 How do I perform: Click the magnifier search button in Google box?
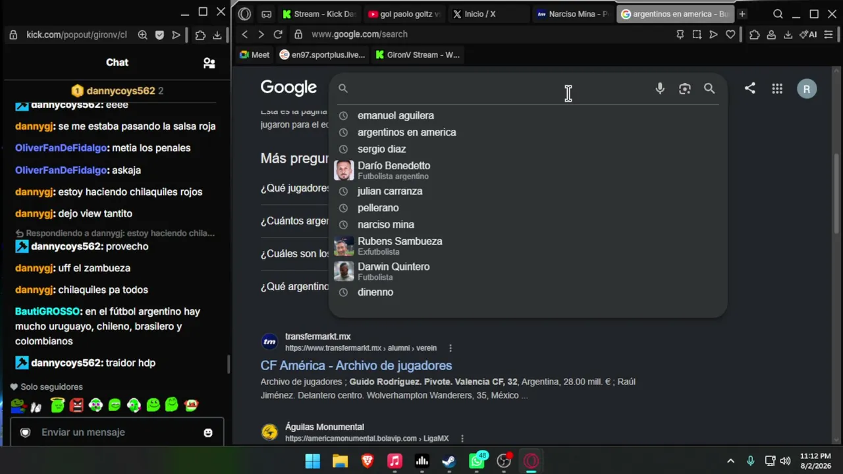pos(709,88)
